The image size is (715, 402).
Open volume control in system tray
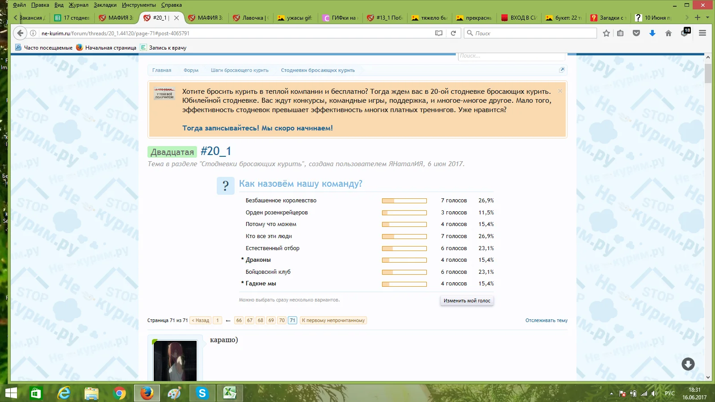655,394
